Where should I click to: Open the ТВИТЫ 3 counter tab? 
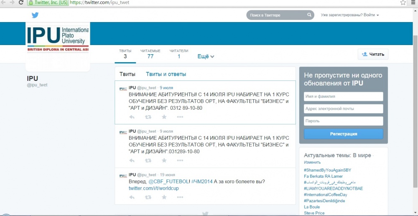tap(125, 54)
